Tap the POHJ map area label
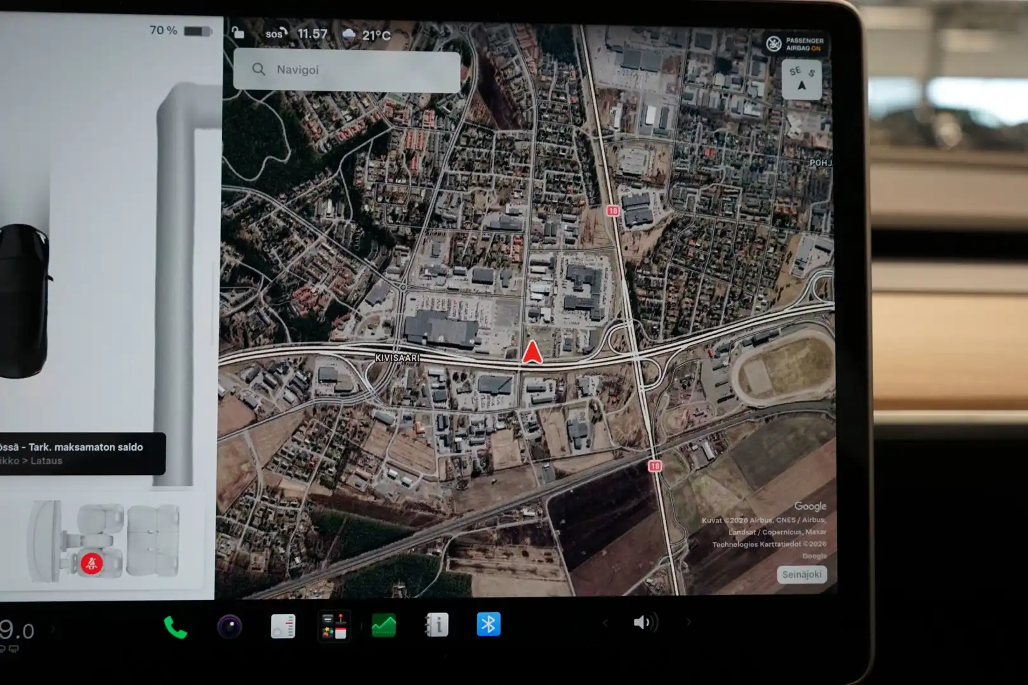 click(x=820, y=163)
